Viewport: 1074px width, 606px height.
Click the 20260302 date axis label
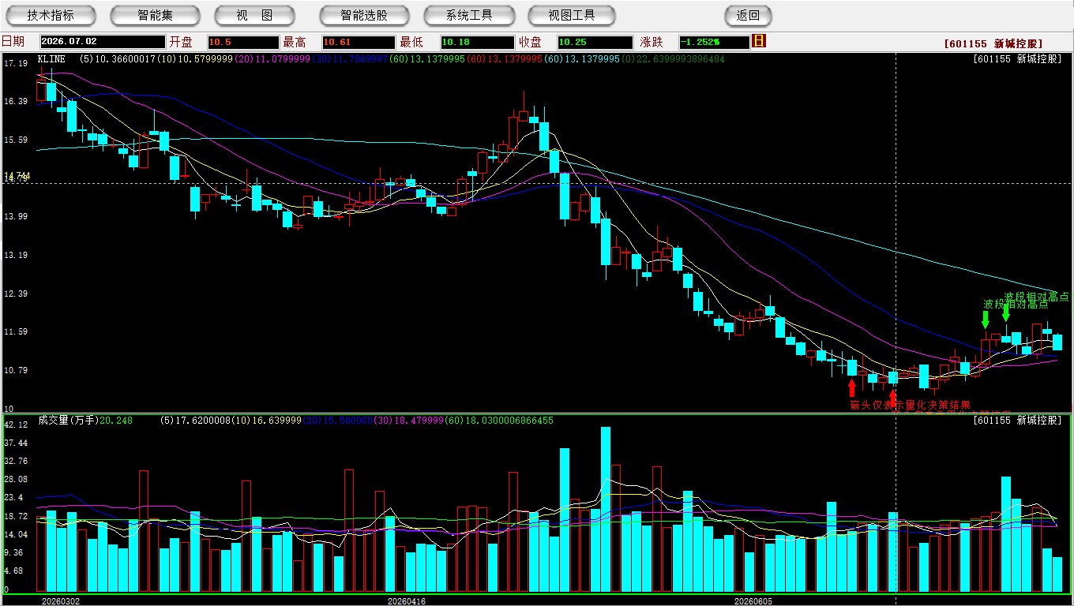61,601
